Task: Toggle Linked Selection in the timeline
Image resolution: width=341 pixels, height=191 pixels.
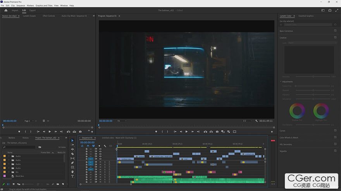Action: [x=93, y=146]
